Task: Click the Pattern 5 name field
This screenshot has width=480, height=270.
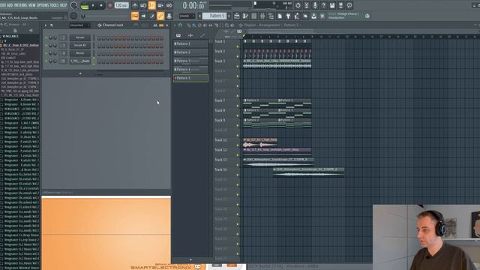Action: [x=214, y=16]
